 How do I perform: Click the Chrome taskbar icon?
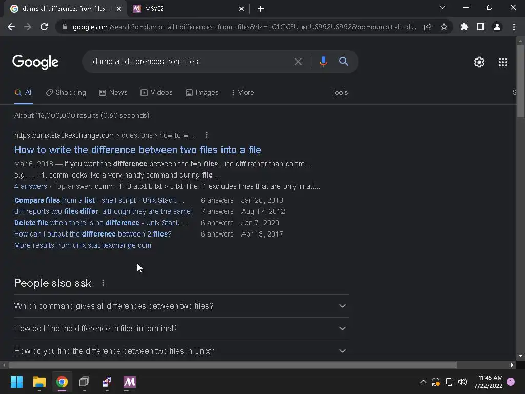[62, 382]
